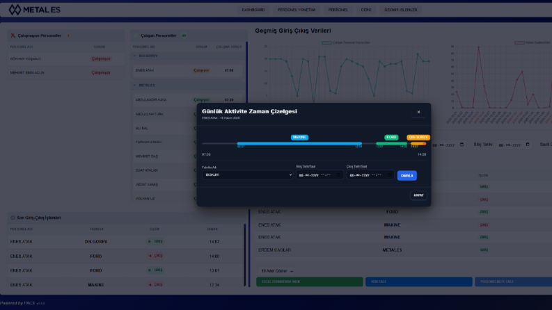Select SUAT ATALAN personnel row
This screenshot has width=552, height=310.
coord(164,170)
